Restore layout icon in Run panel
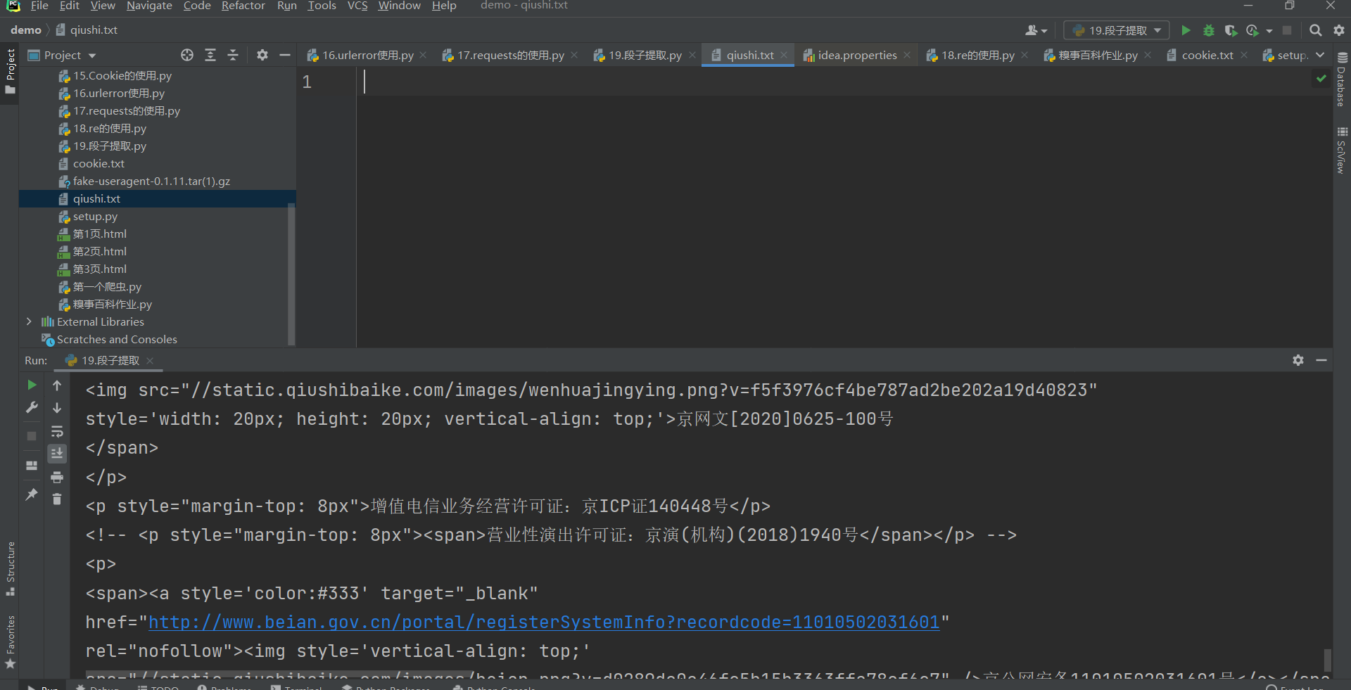Viewport: 1351px width, 690px height. click(32, 466)
